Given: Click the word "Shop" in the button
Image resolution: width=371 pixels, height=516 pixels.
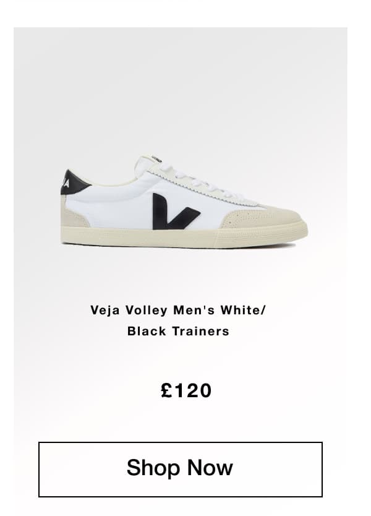Looking at the screenshot, I should (153, 467).
